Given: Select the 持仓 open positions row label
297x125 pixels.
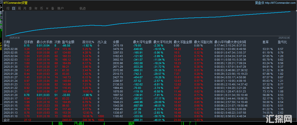Looking at the screenshot, I should pyautogui.click(x=7, y=45).
